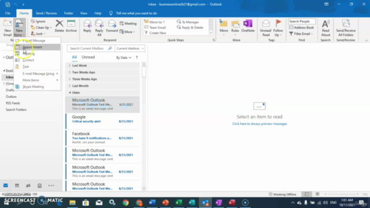Click Create New quick step
370x208 pixels.
click(156, 33)
